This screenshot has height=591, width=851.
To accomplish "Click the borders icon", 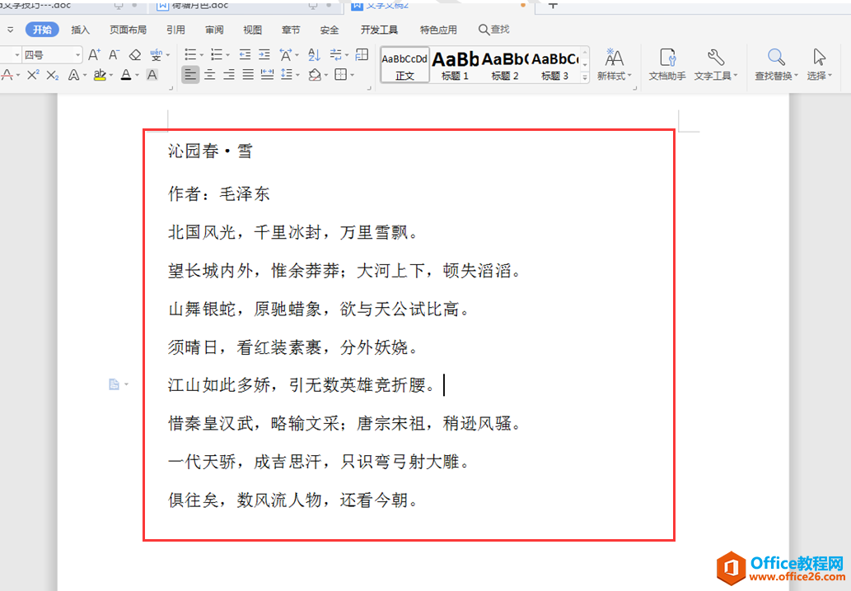I will coord(340,75).
